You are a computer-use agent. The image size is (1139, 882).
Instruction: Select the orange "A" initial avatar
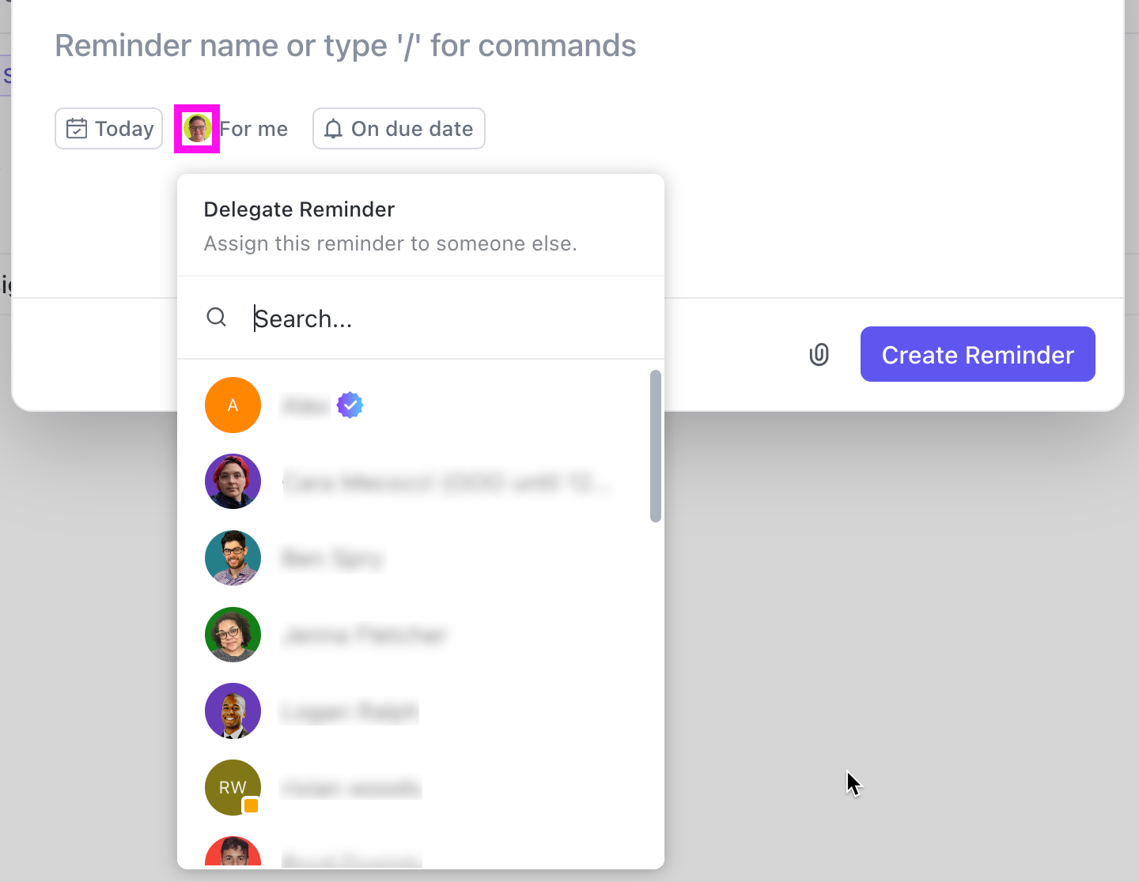pos(233,405)
